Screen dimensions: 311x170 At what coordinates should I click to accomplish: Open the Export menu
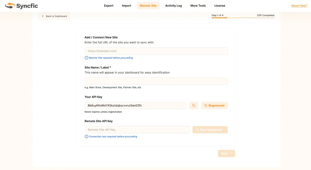[108, 6]
